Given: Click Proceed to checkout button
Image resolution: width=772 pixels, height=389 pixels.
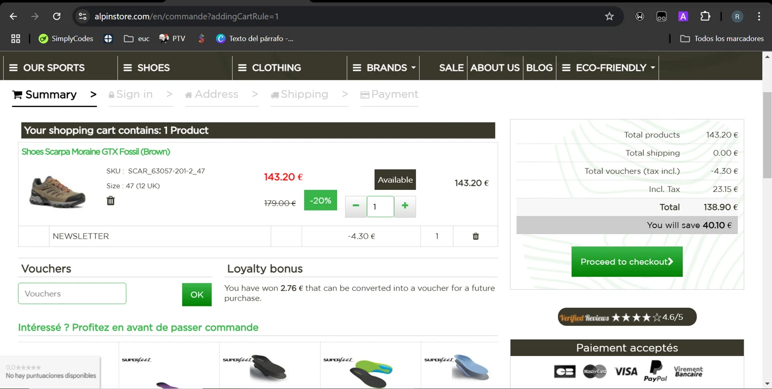Looking at the screenshot, I should [627, 262].
